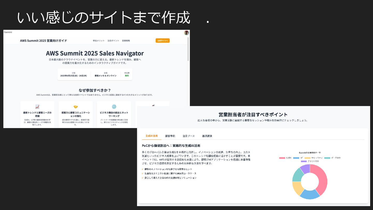This screenshot has width=373, height=210.
Task: Click the green 無料 fee text
Action: (127, 76)
